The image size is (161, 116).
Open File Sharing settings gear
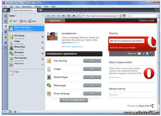click(43, 37)
